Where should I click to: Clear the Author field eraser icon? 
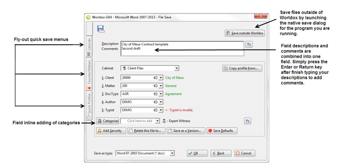(155, 102)
